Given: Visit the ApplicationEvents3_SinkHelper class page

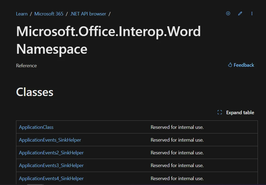Looking at the screenshot, I should coord(51,165).
